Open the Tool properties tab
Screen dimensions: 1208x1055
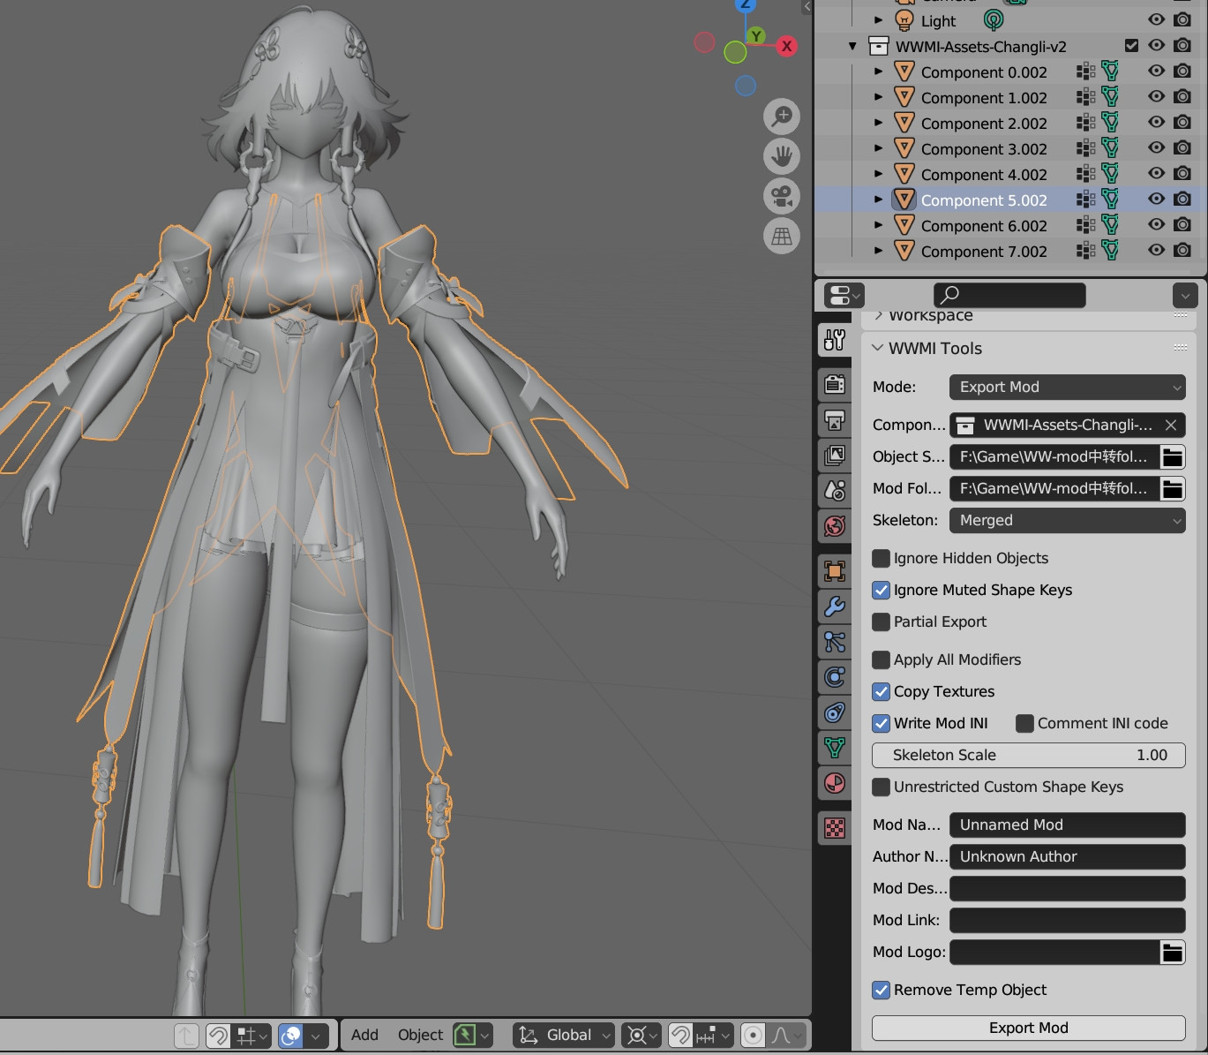click(834, 340)
